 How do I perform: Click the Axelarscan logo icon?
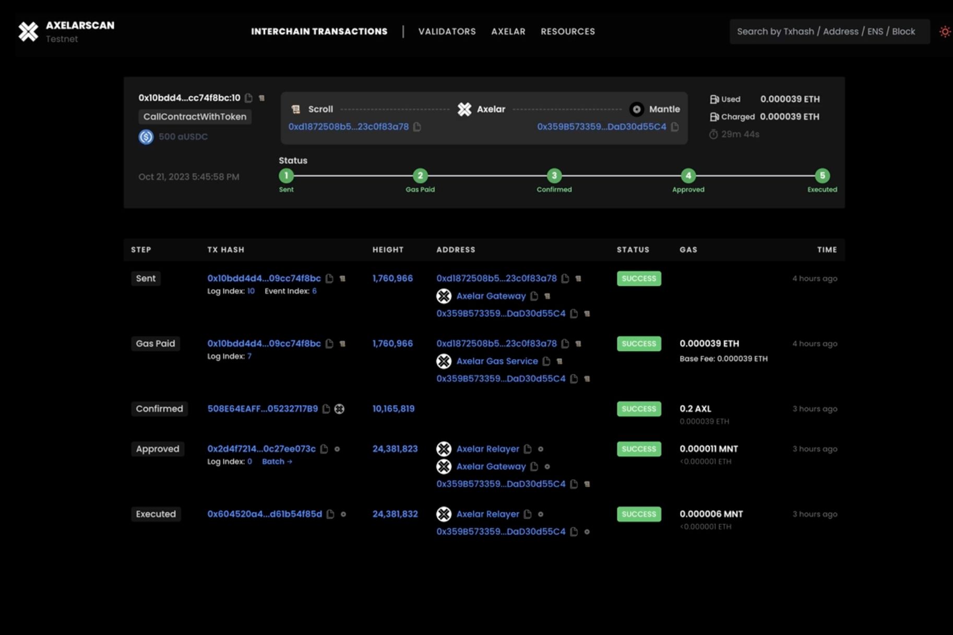pos(28,32)
